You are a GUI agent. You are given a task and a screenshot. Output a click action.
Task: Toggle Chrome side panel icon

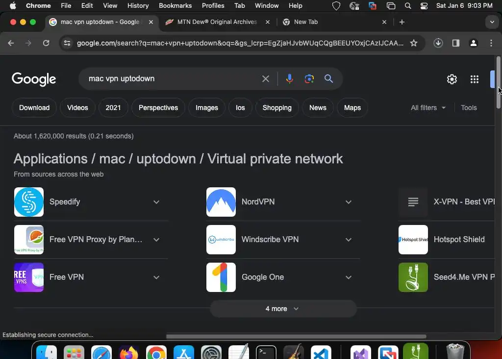tap(455, 43)
